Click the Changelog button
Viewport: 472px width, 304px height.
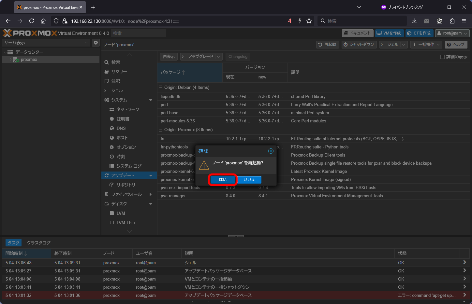coord(238,57)
